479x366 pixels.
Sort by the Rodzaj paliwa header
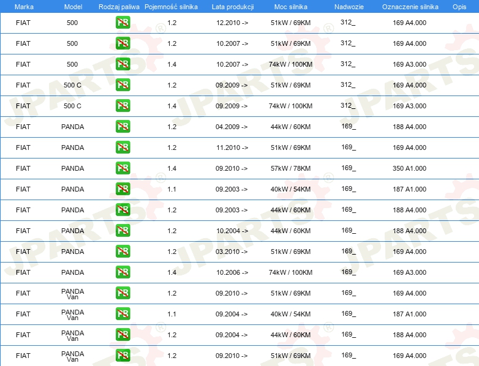(x=119, y=7)
